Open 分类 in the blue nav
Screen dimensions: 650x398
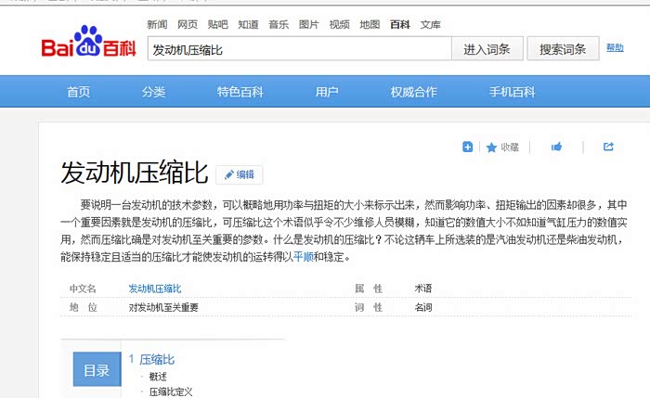(153, 92)
